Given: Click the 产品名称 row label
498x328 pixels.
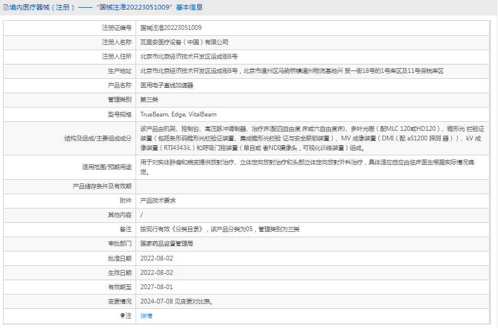Looking at the screenshot, I should tap(120, 85).
